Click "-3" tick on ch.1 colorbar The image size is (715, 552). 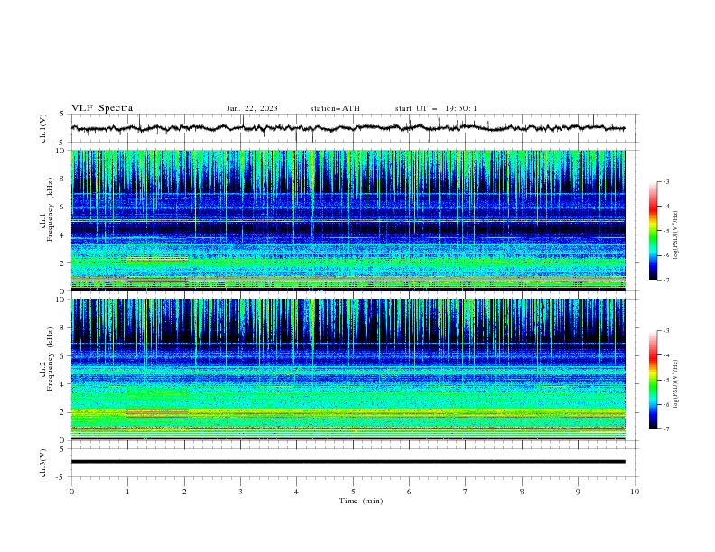[665, 181]
